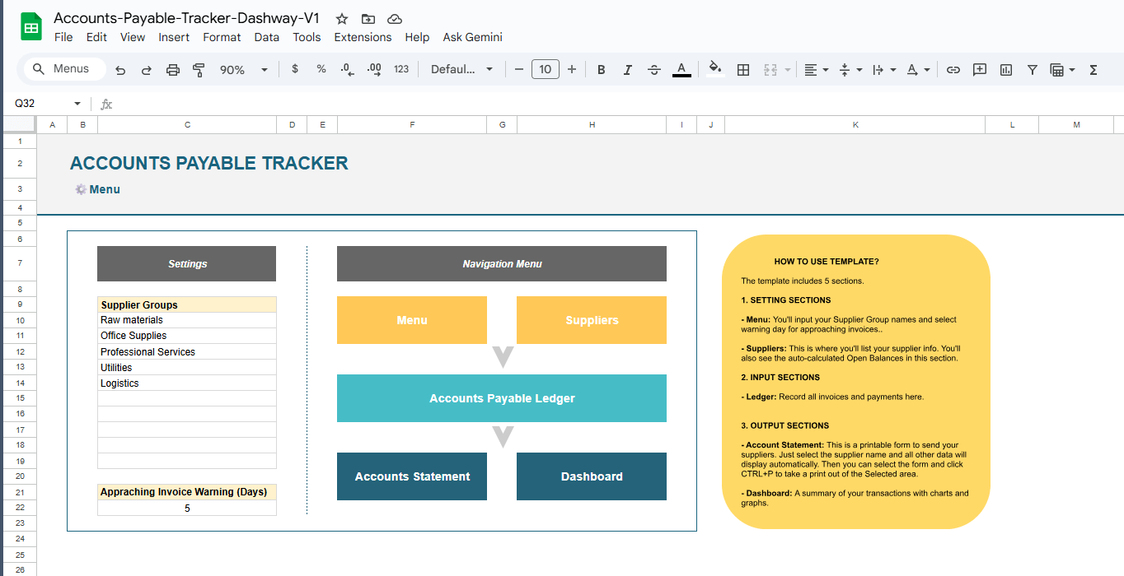Star the document with the star icon
This screenshot has height=576, width=1124.
point(342,19)
